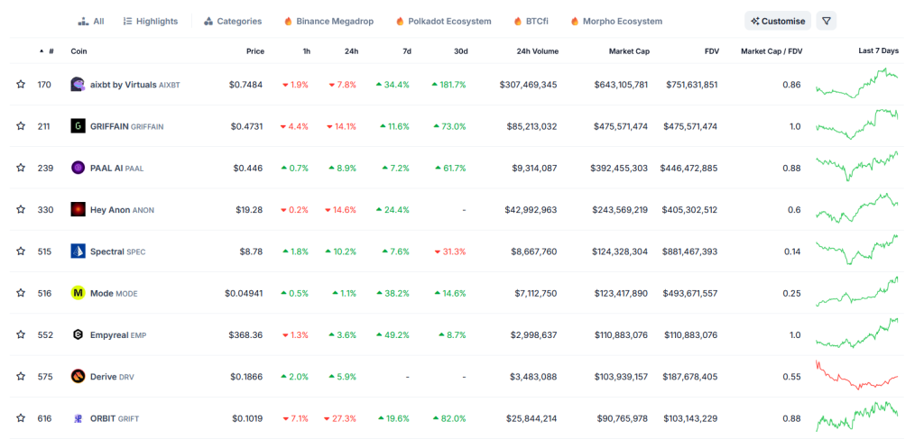Click the Derive orange logo

(x=78, y=376)
